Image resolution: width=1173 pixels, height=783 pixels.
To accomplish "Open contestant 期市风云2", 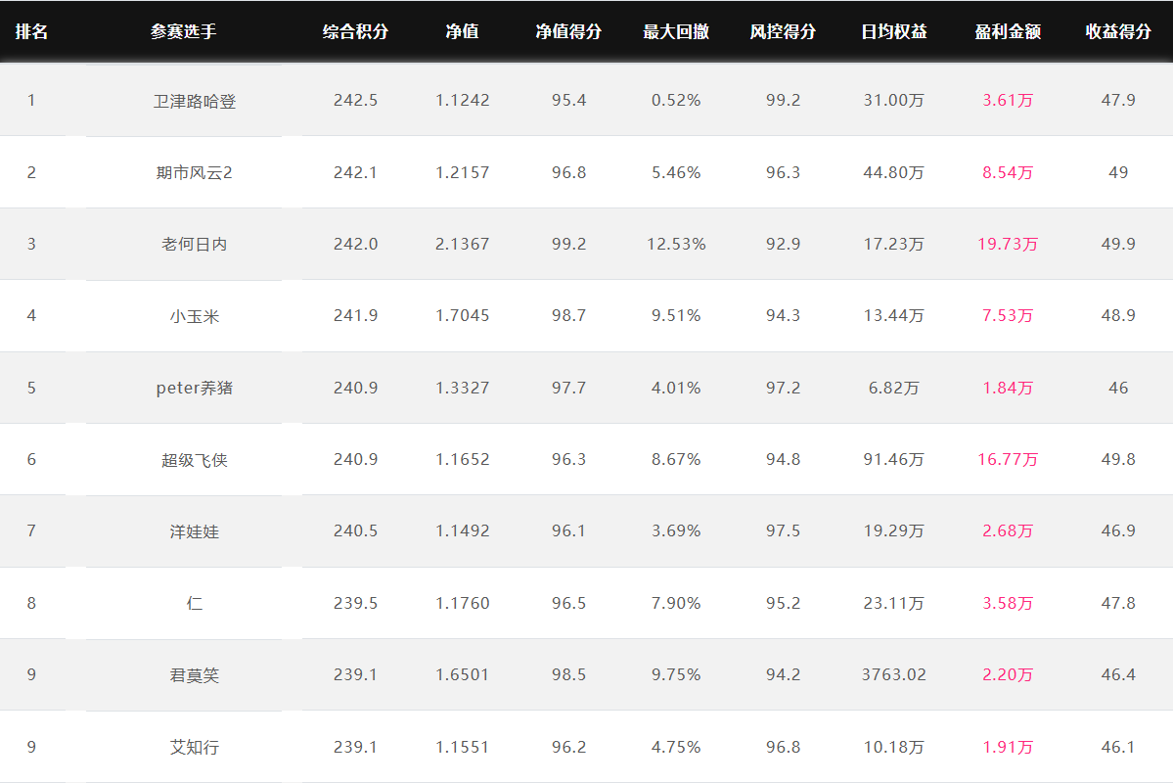I will click(x=195, y=173).
